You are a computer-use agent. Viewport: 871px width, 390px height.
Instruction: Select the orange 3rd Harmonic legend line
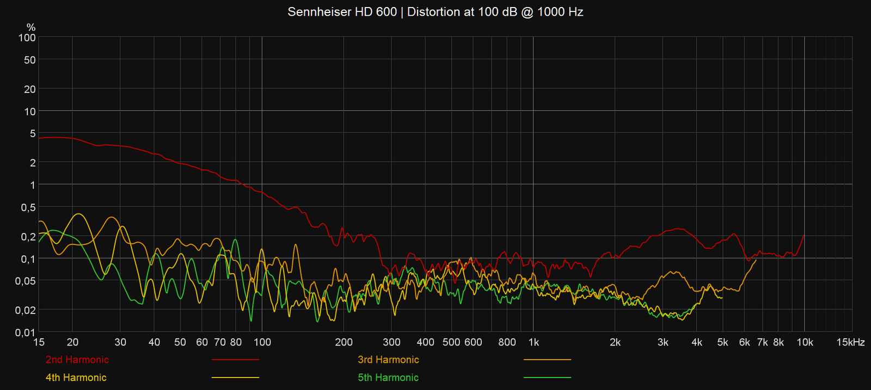coord(547,360)
